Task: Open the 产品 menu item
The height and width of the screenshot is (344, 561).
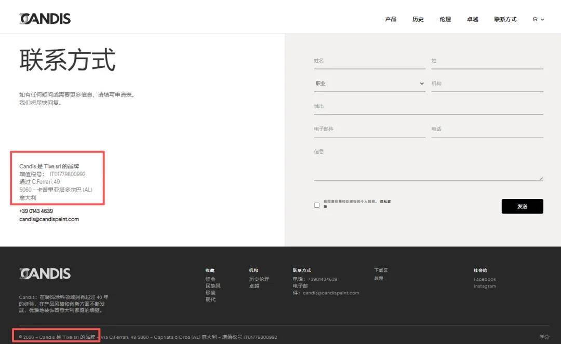Action: point(390,19)
